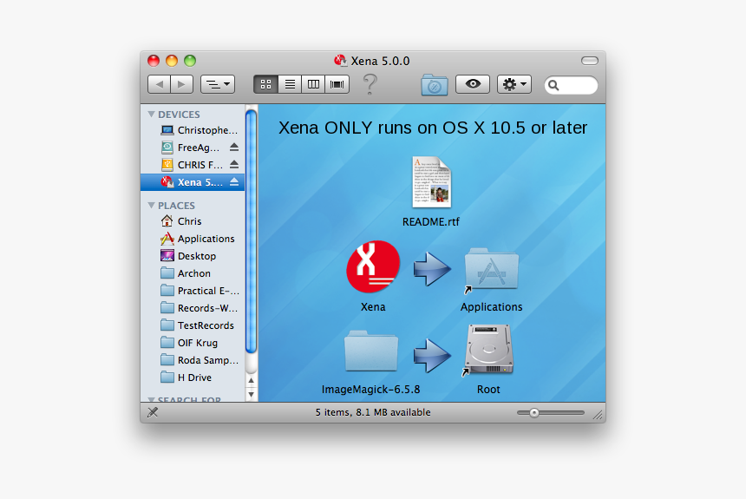This screenshot has height=499, width=746.
Task: Open the Roda Samp... folder in sidebar
Action: (193, 360)
